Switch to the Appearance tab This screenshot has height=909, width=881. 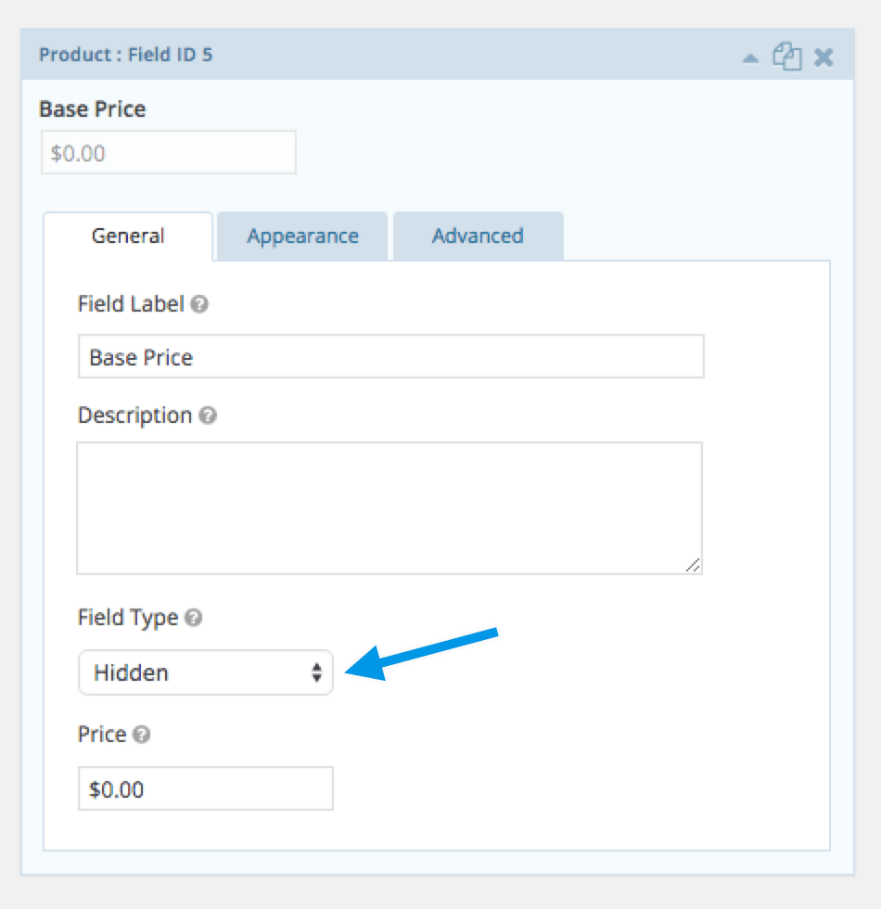(302, 236)
